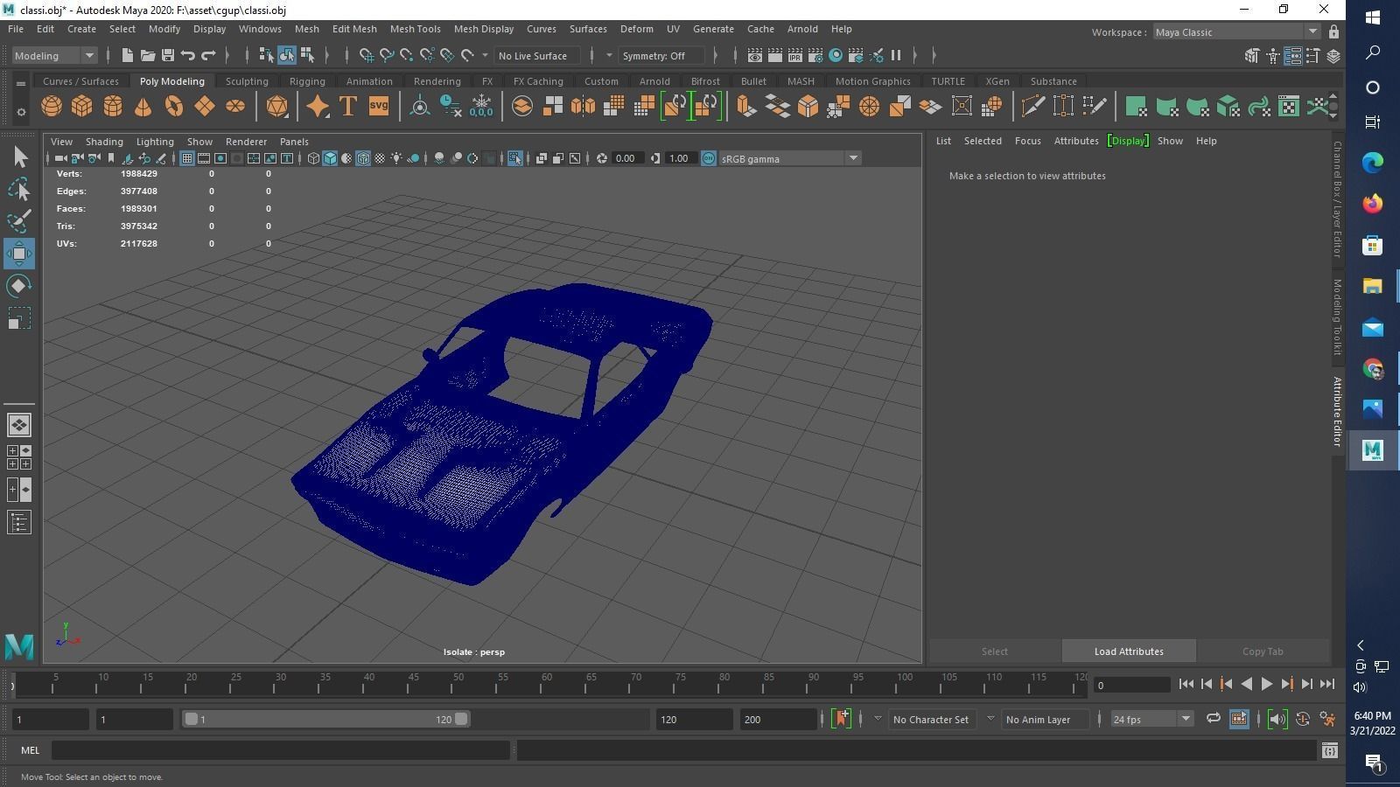Create a polygon sphere from shelf
The image size is (1400, 787).
52,107
